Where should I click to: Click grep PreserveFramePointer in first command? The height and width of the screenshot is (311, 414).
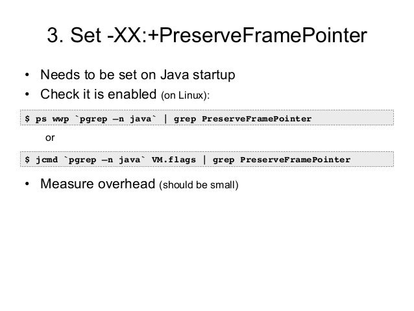coord(243,119)
